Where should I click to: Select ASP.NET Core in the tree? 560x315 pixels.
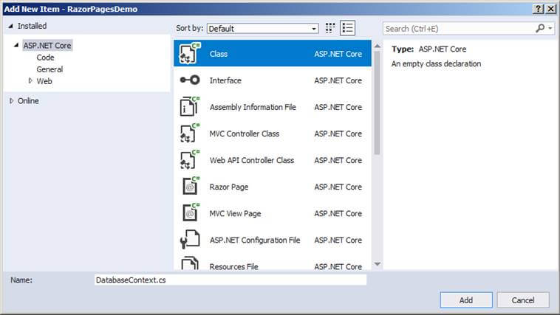[x=47, y=45]
